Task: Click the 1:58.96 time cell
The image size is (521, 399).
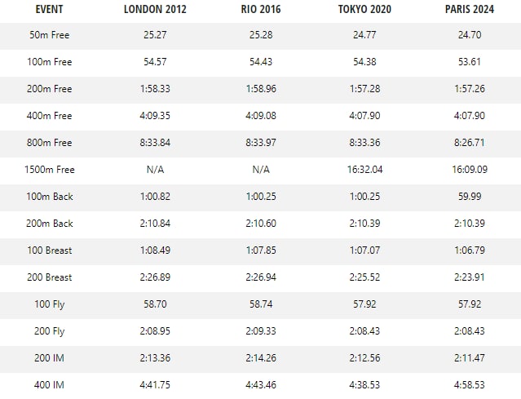Action: coord(261,89)
